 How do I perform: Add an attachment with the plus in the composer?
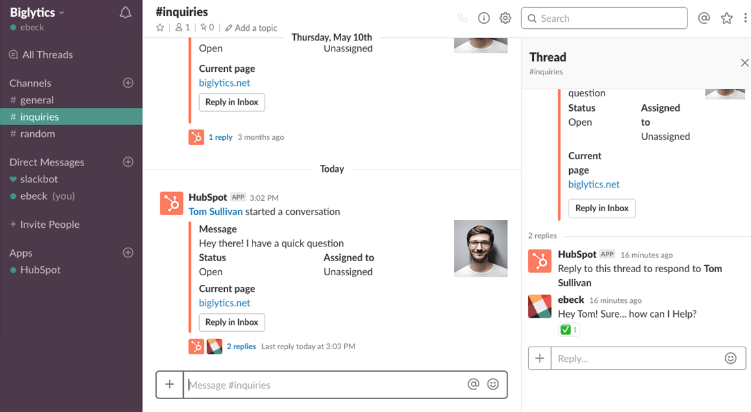(x=170, y=383)
